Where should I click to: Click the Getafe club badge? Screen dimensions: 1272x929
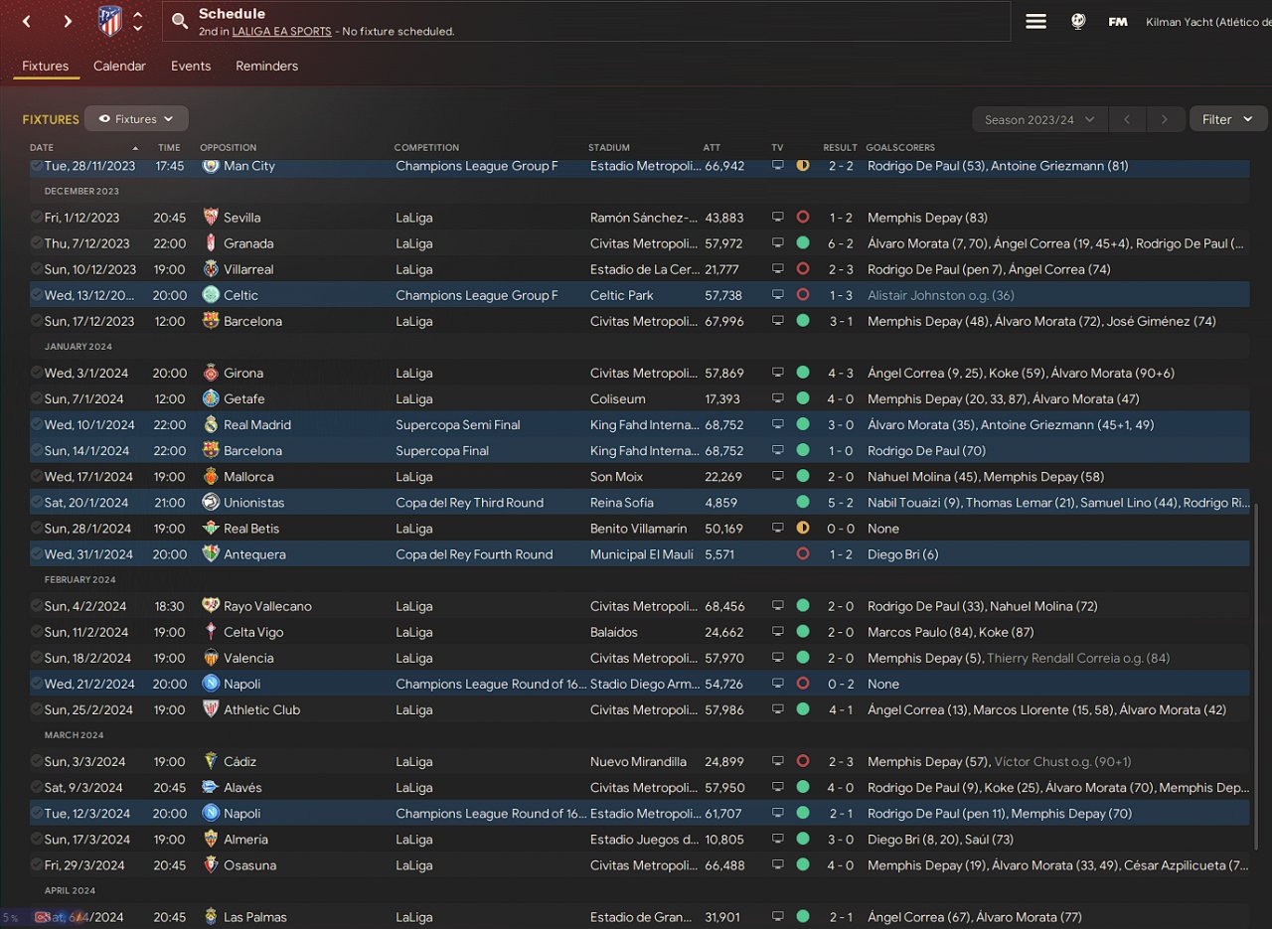[211, 398]
